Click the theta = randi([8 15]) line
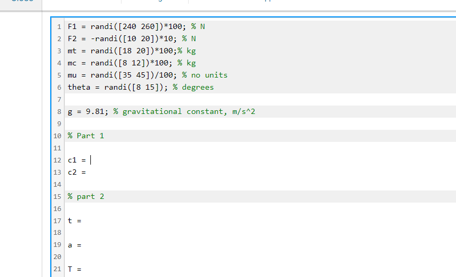 pyautogui.click(x=141, y=88)
